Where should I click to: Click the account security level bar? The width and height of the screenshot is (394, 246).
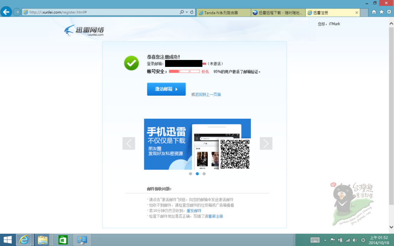tap(184, 71)
